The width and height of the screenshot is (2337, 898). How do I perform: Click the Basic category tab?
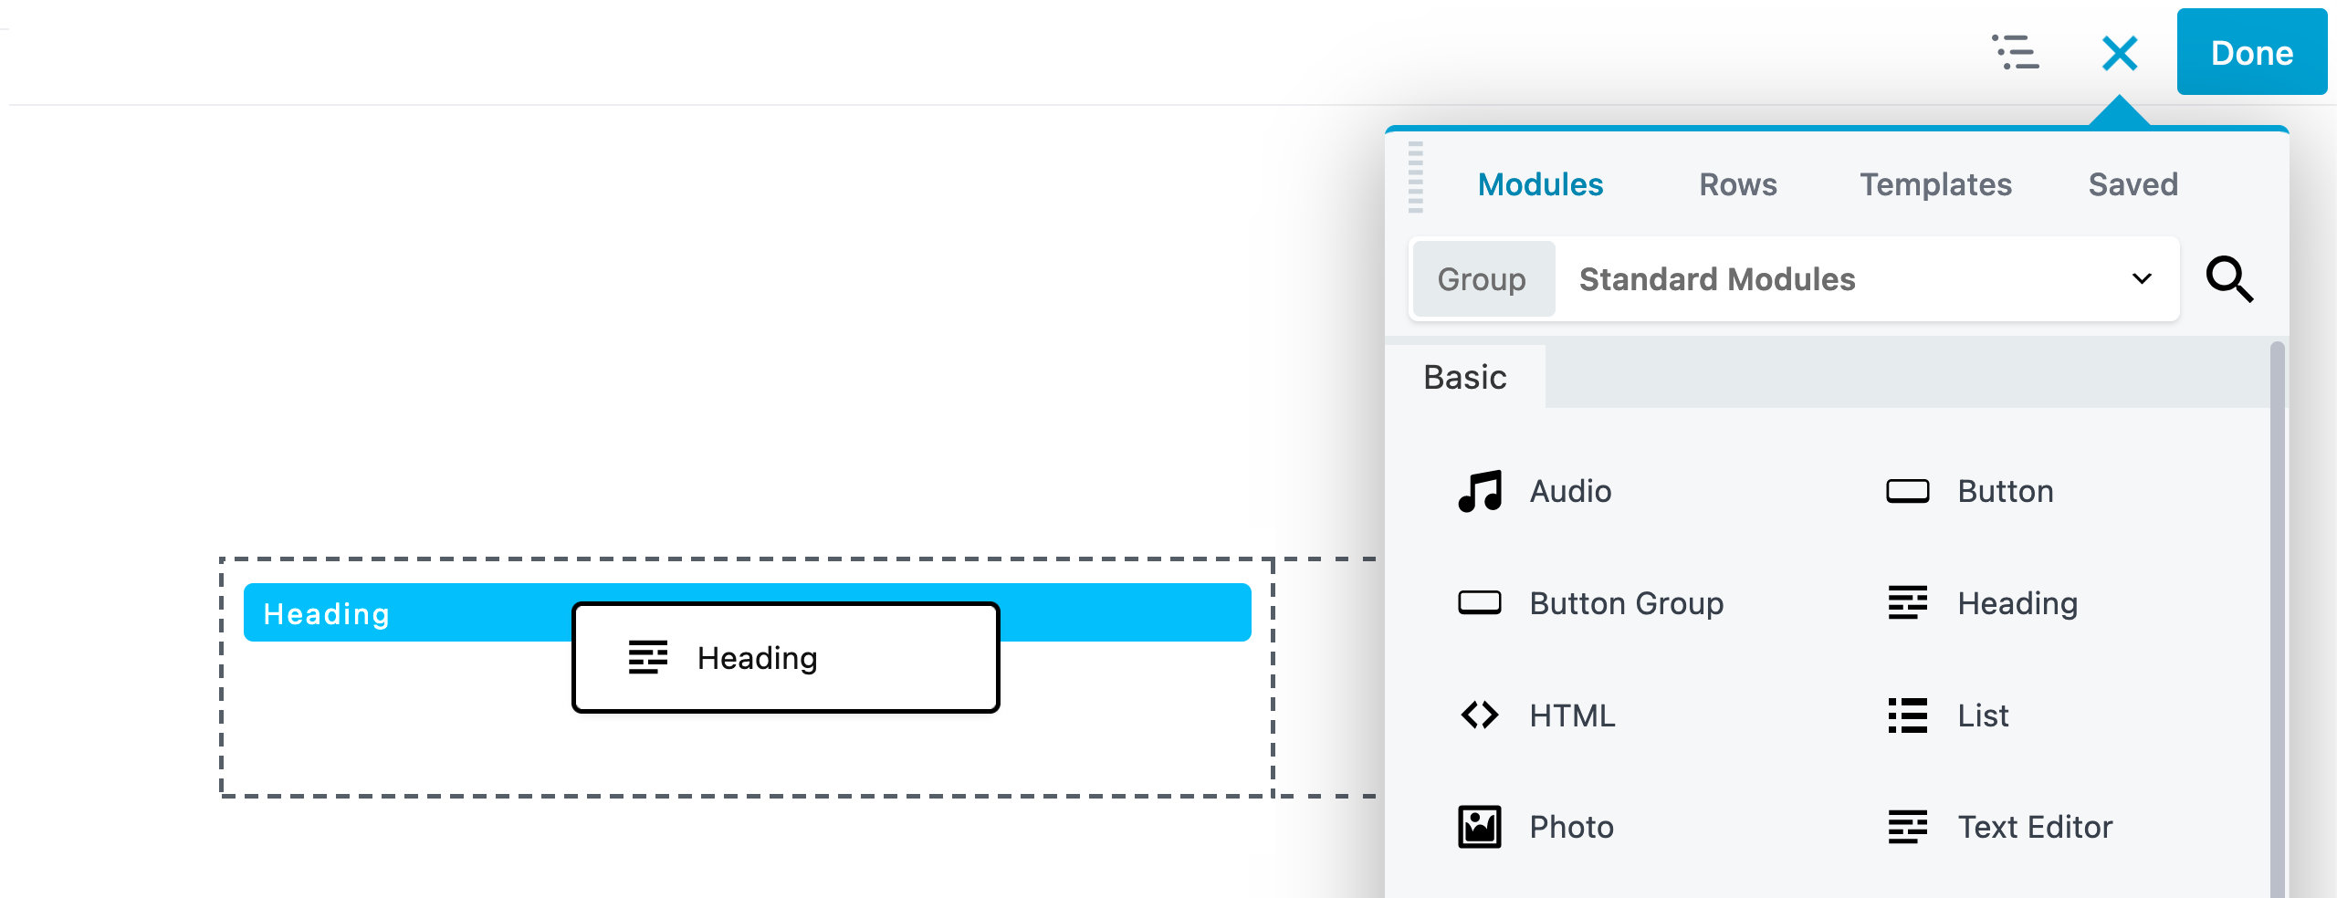tap(1464, 377)
